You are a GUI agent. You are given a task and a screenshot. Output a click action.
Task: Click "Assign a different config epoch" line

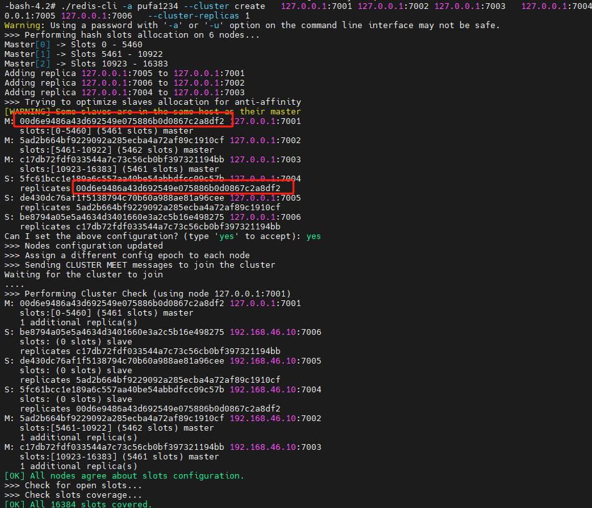tap(127, 256)
